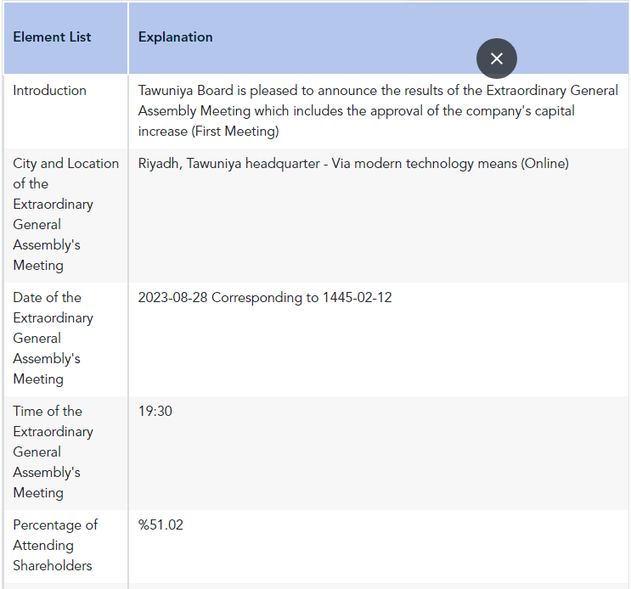Click the Tawuniya Board announcement text
This screenshot has height=589, width=631.
tap(378, 111)
